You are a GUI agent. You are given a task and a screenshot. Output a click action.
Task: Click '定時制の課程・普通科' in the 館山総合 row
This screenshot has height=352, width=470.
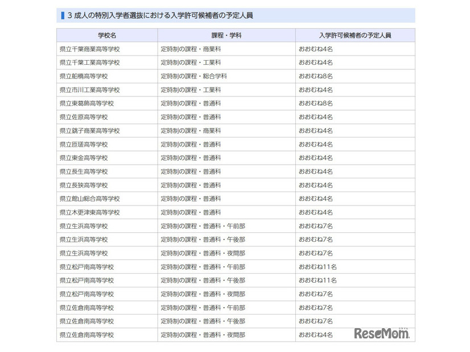click(191, 199)
